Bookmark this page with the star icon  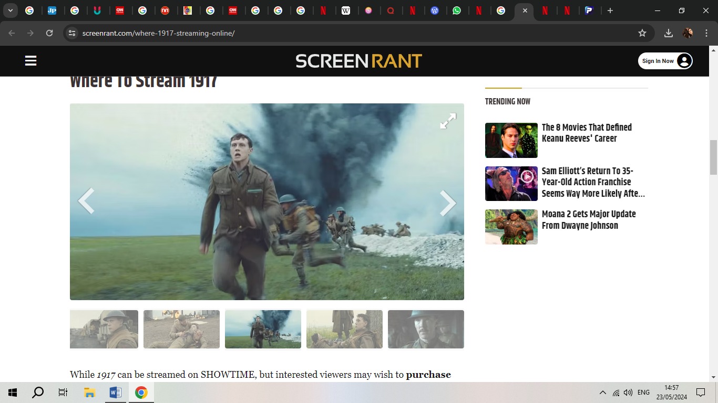tap(642, 33)
